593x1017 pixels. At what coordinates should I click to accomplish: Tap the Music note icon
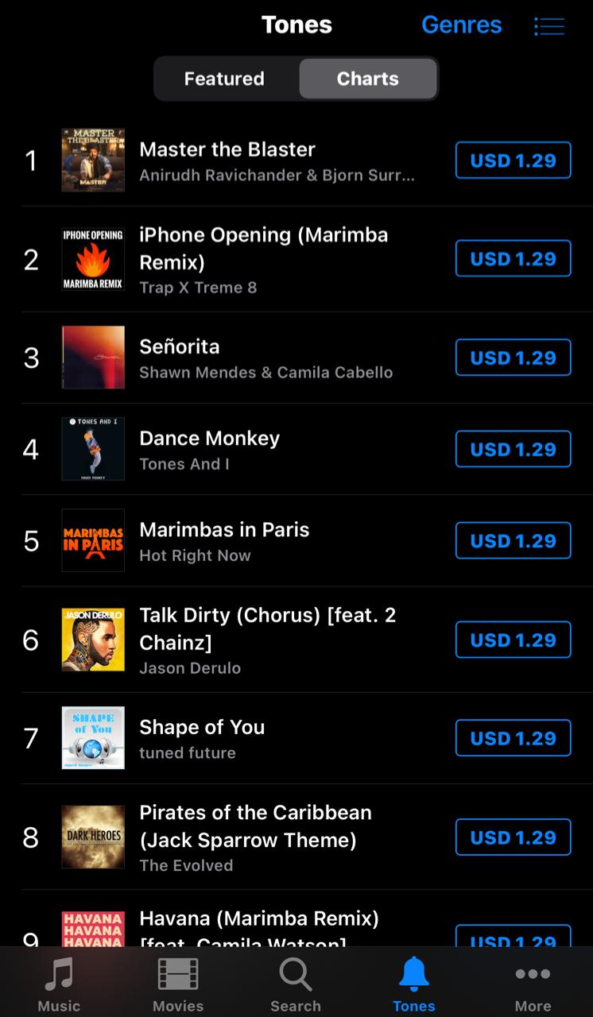tap(60, 974)
